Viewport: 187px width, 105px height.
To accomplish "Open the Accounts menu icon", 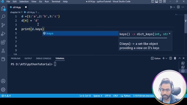I will pyautogui.click(x=3, y=81).
